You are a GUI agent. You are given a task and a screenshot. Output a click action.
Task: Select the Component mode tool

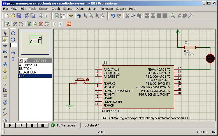point(5,40)
